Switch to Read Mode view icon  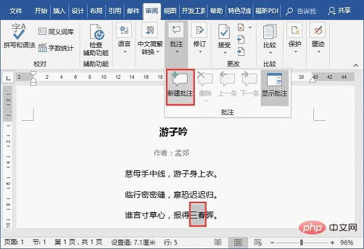tap(217, 242)
